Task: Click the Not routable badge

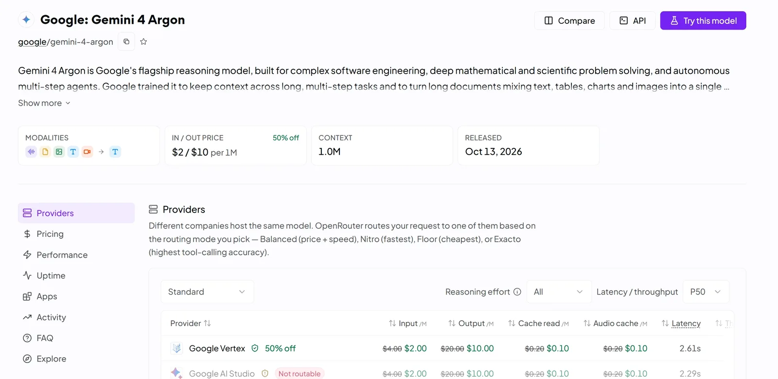Action: tap(300, 374)
